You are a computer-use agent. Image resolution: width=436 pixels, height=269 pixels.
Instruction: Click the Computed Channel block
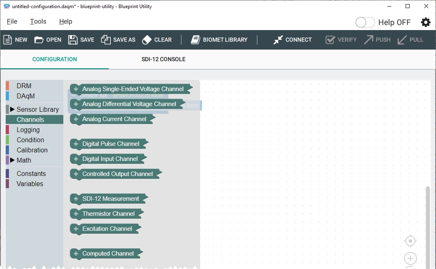pos(108,254)
